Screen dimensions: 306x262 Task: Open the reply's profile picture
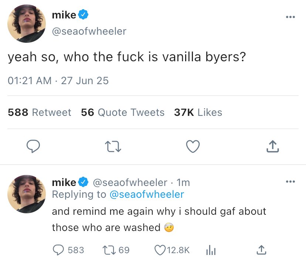pos(27,194)
